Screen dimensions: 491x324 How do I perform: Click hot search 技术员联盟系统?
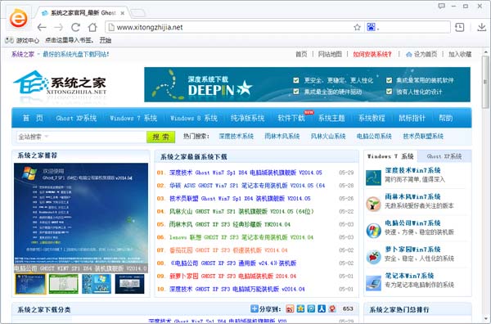(423, 136)
